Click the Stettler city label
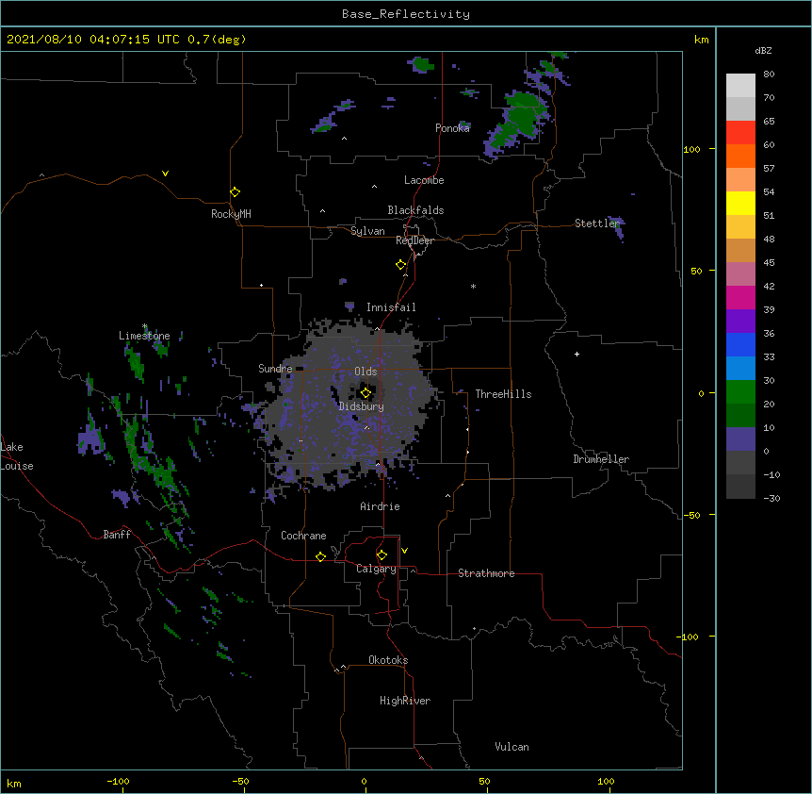812x794 pixels. point(597,223)
